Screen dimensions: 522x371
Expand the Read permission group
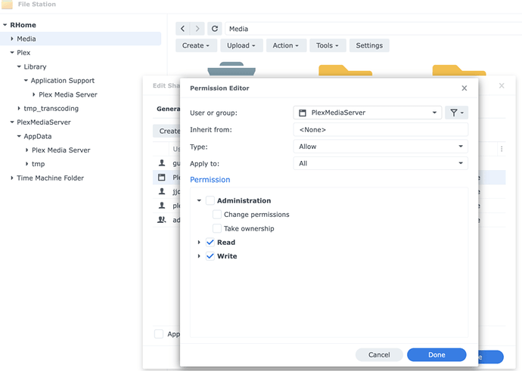(199, 243)
